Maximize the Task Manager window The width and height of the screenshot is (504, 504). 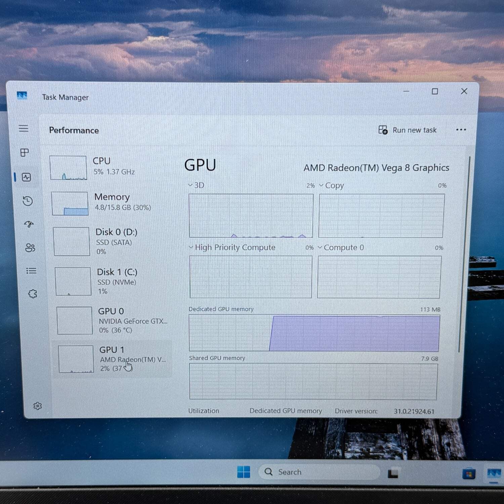(435, 91)
